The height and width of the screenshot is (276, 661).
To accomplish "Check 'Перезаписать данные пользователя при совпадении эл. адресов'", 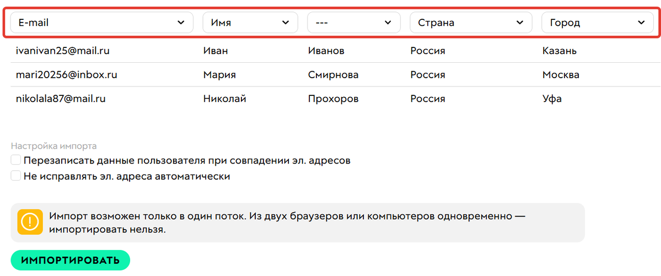I will coord(16,160).
